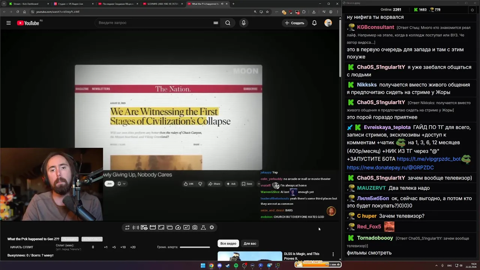The width and height of the screenshot is (480, 270).
Task: Click the КОПИРОВАТЬ button
Action: point(92,239)
